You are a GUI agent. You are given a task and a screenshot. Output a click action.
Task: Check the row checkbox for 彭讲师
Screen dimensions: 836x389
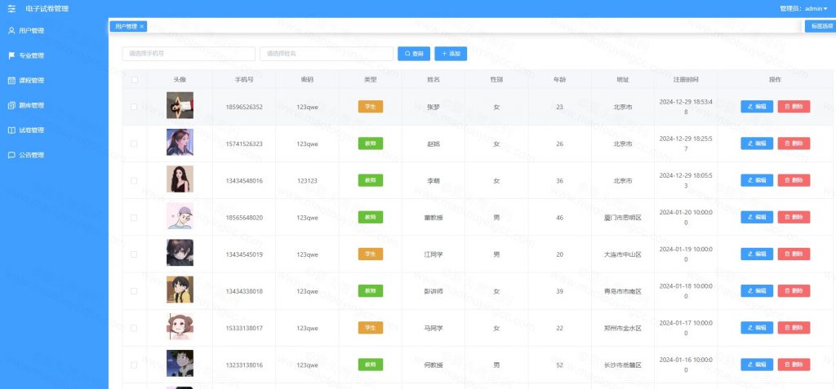[134, 291]
